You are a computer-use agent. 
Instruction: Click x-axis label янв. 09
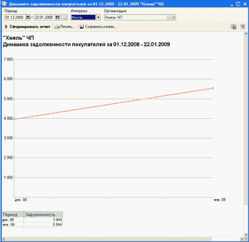point(220,200)
